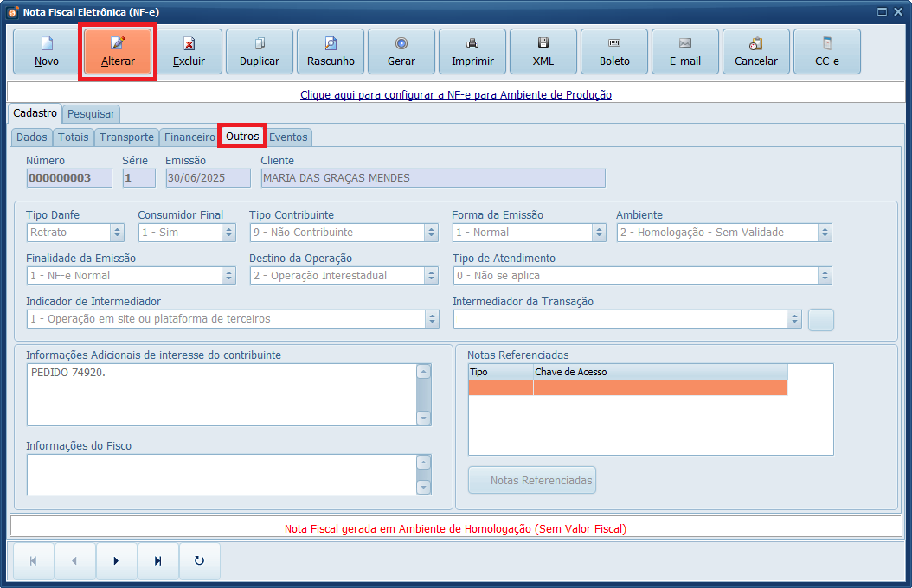Open the Transporte tab
Image resolution: width=912 pixels, height=588 pixels.
pyautogui.click(x=126, y=137)
